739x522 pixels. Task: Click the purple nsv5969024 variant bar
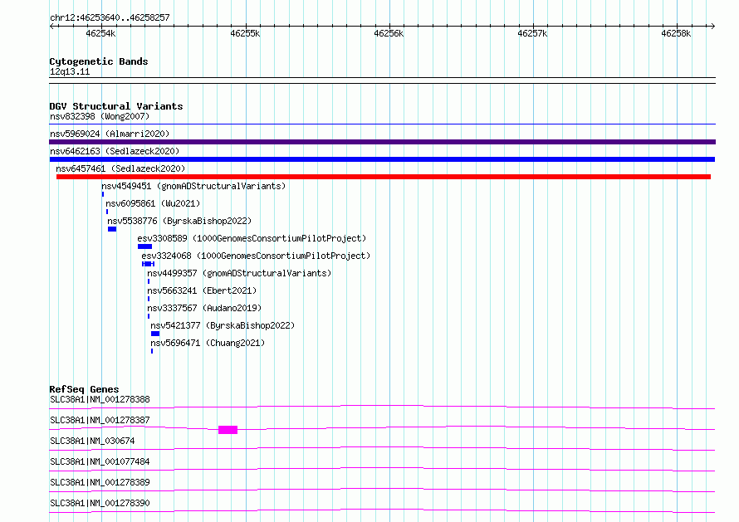coord(382,142)
